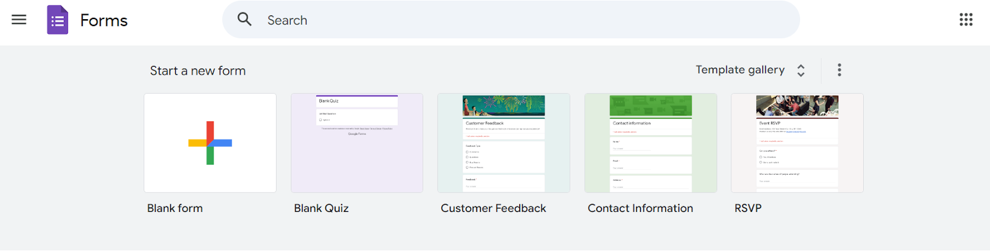Expand the Template gallery
Viewport: 990px width, 252px height.
tap(751, 70)
